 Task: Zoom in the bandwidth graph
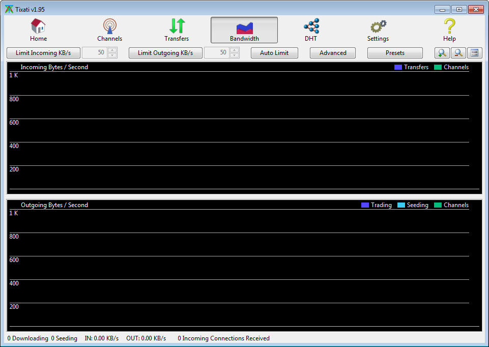point(442,53)
